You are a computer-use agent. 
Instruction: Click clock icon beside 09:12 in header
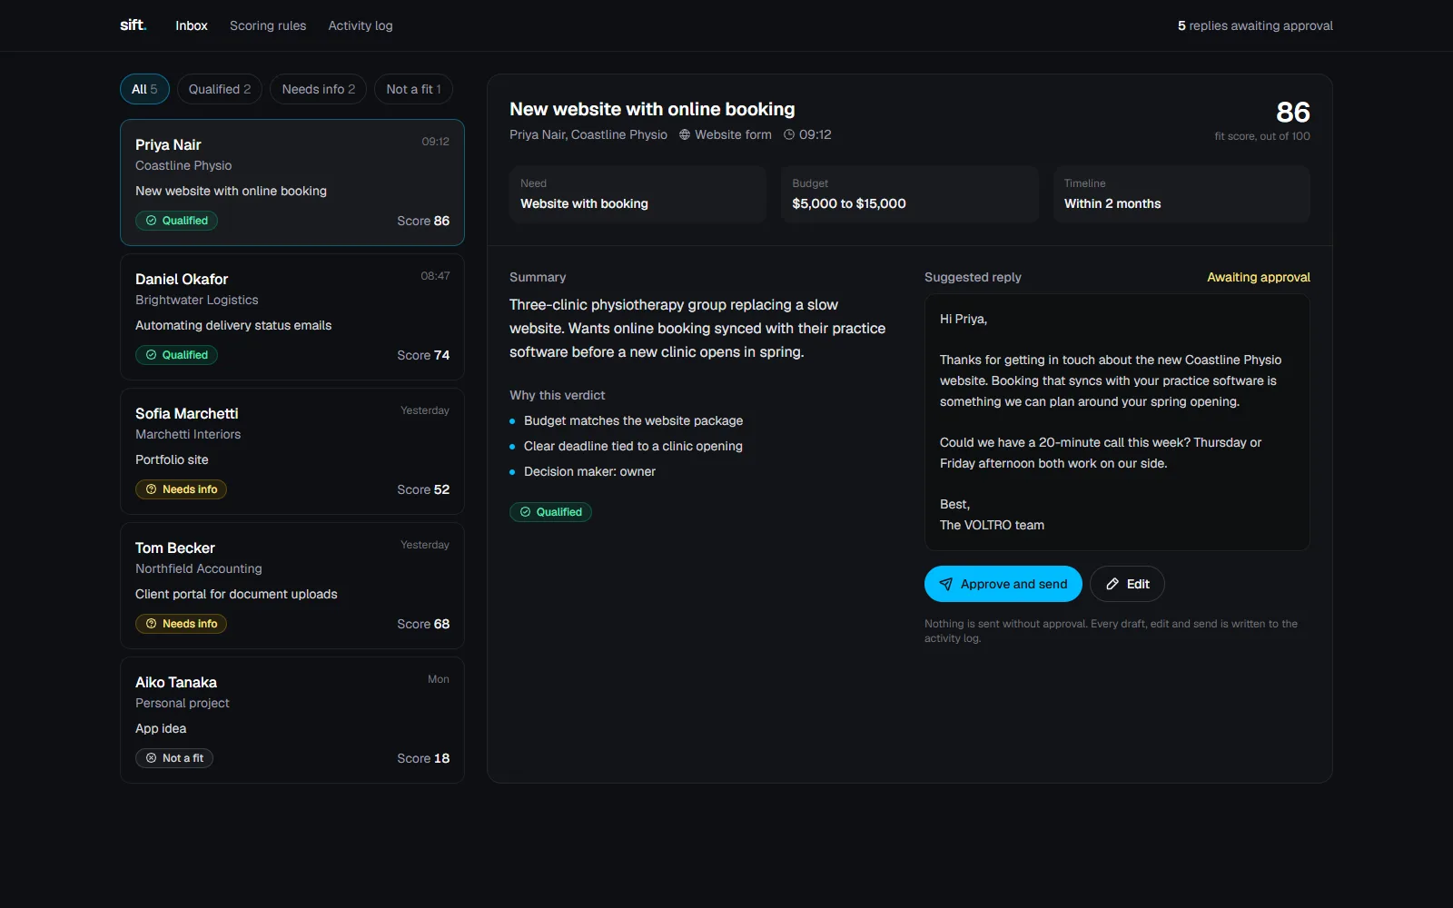(789, 134)
